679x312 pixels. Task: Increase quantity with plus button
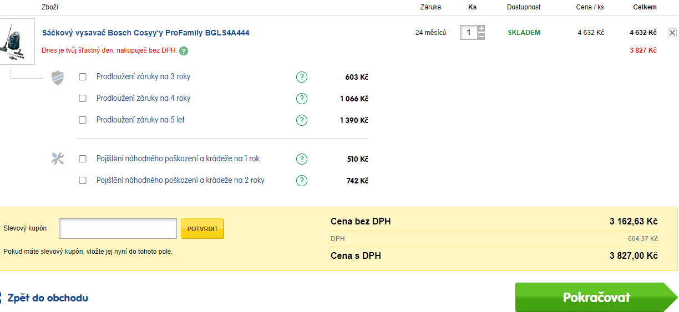(482, 29)
